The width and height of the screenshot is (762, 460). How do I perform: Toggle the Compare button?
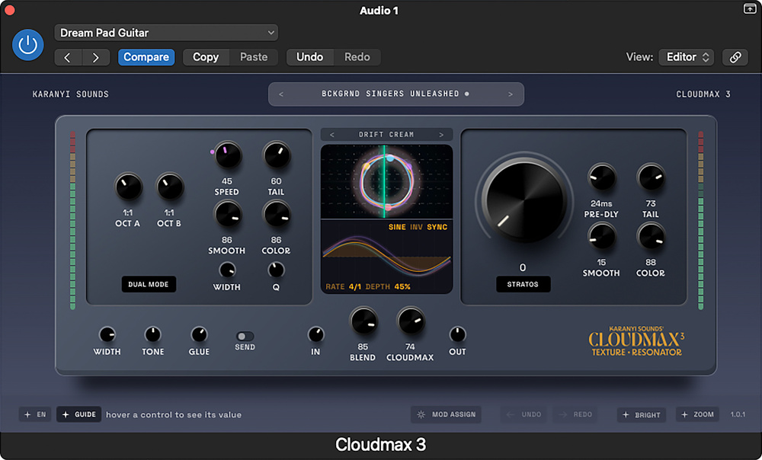pyautogui.click(x=146, y=57)
